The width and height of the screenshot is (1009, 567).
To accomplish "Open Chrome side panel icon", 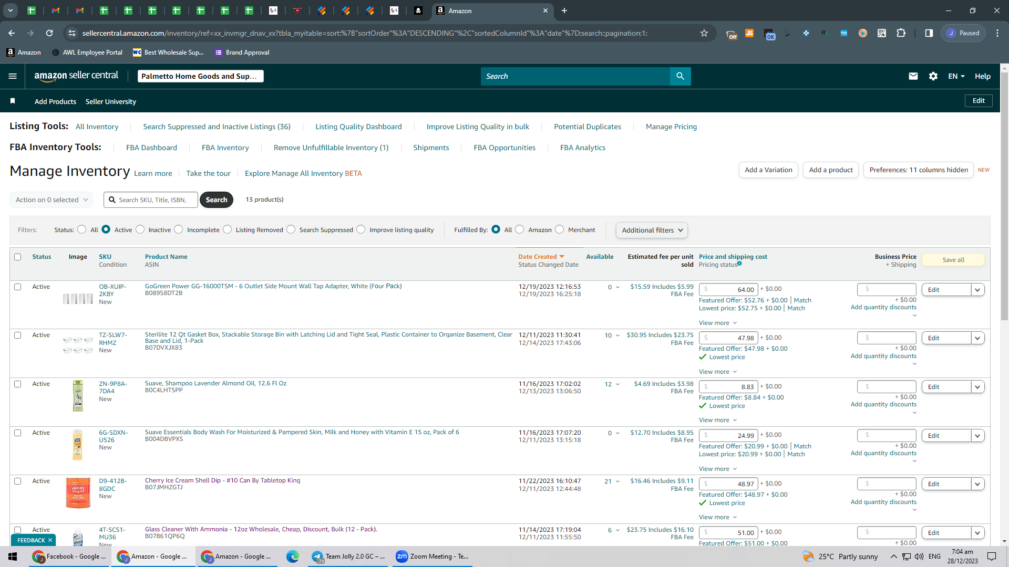I will pos(929,33).
